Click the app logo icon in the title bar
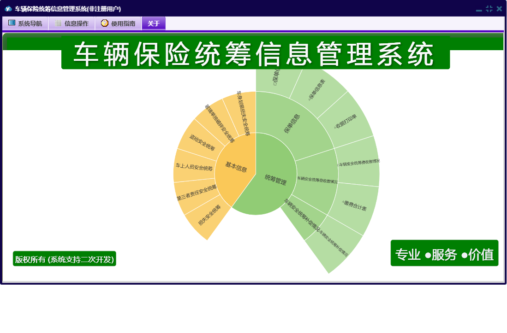This screenshot has height=333, width=507. click(8, 9)
